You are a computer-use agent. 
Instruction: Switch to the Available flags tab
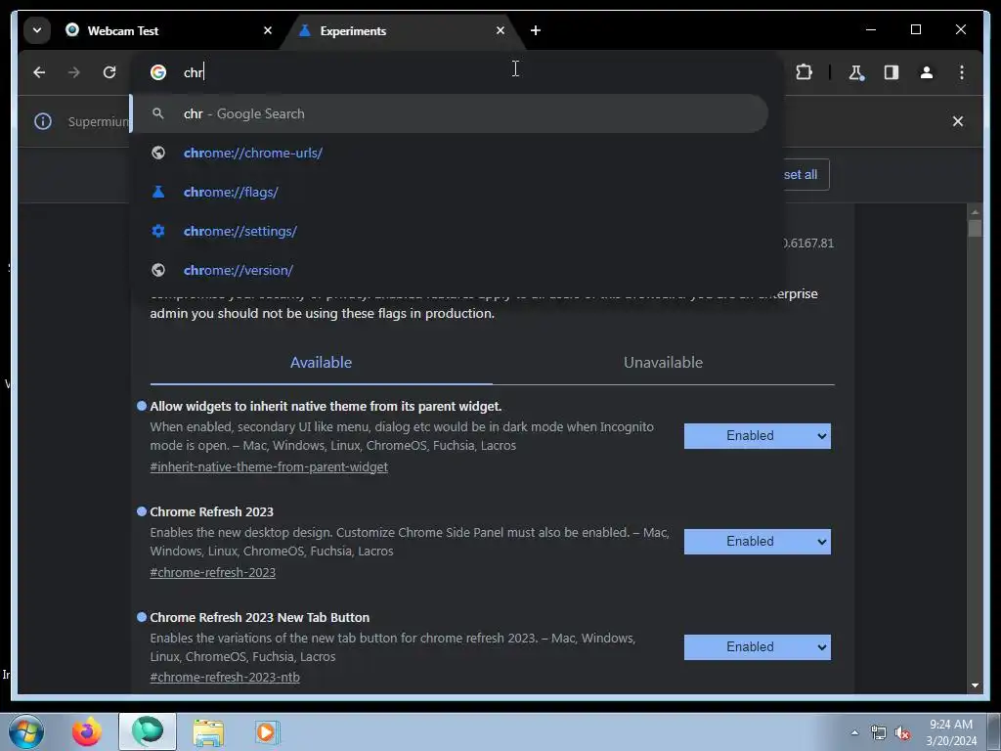pyautogui.click(x=321, y=362)
